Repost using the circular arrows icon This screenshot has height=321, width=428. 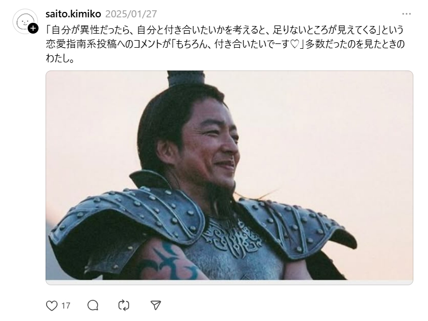click(x=124, y=305)
